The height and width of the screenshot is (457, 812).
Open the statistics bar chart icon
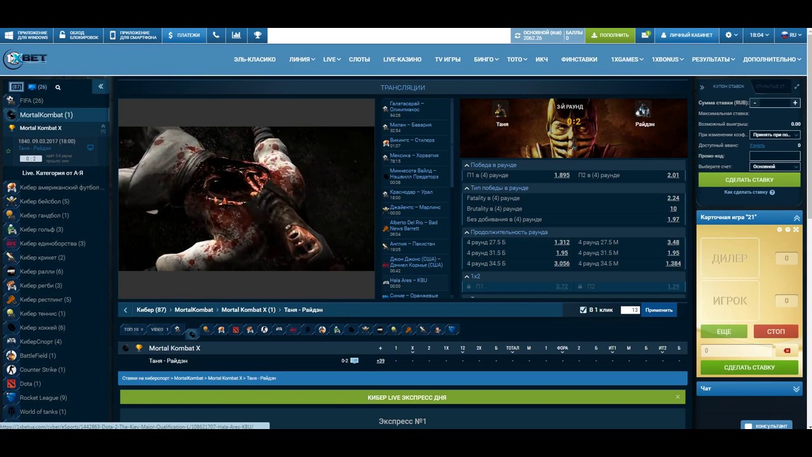point(237,36)
